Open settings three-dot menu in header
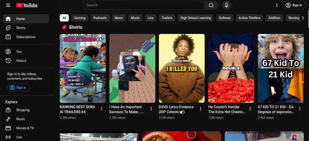Image resolution: width=309 pixels, height=141 pixels. 277,5
